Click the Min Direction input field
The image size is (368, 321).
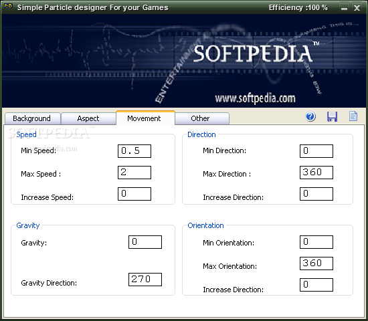point(316,151)
